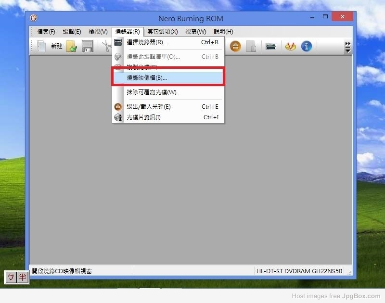Open the 編輯(E) Edit menu
Viewport: 385px width, 303px height.
[72, 32]
